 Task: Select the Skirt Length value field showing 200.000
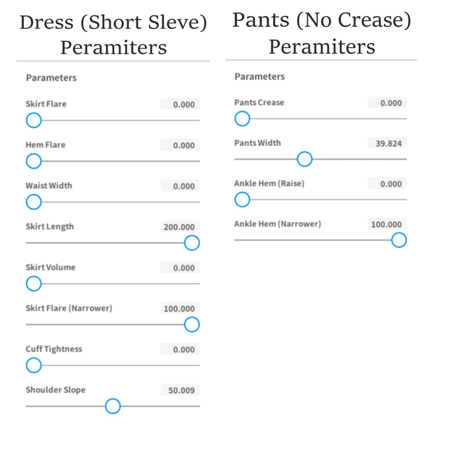pyautogui.click(x=179, y=227)
